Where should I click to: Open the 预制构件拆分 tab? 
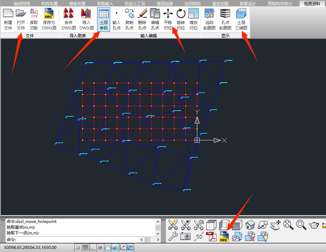[280, 4]
